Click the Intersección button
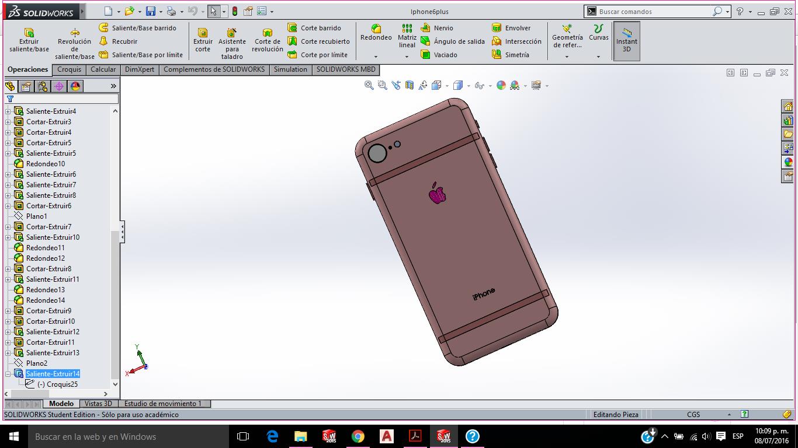 pyautogui.click(x=516, y=41)
